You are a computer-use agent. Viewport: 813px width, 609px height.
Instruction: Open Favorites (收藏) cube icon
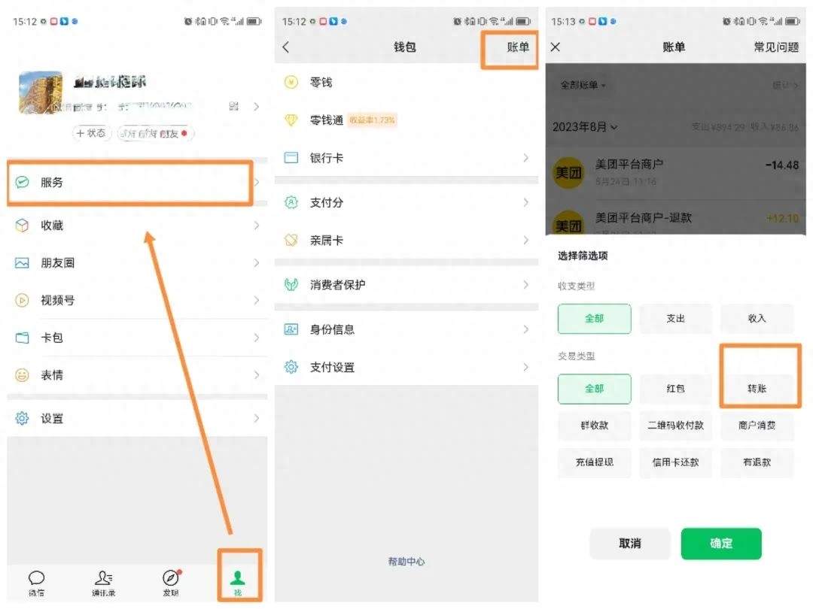(23, 226)
